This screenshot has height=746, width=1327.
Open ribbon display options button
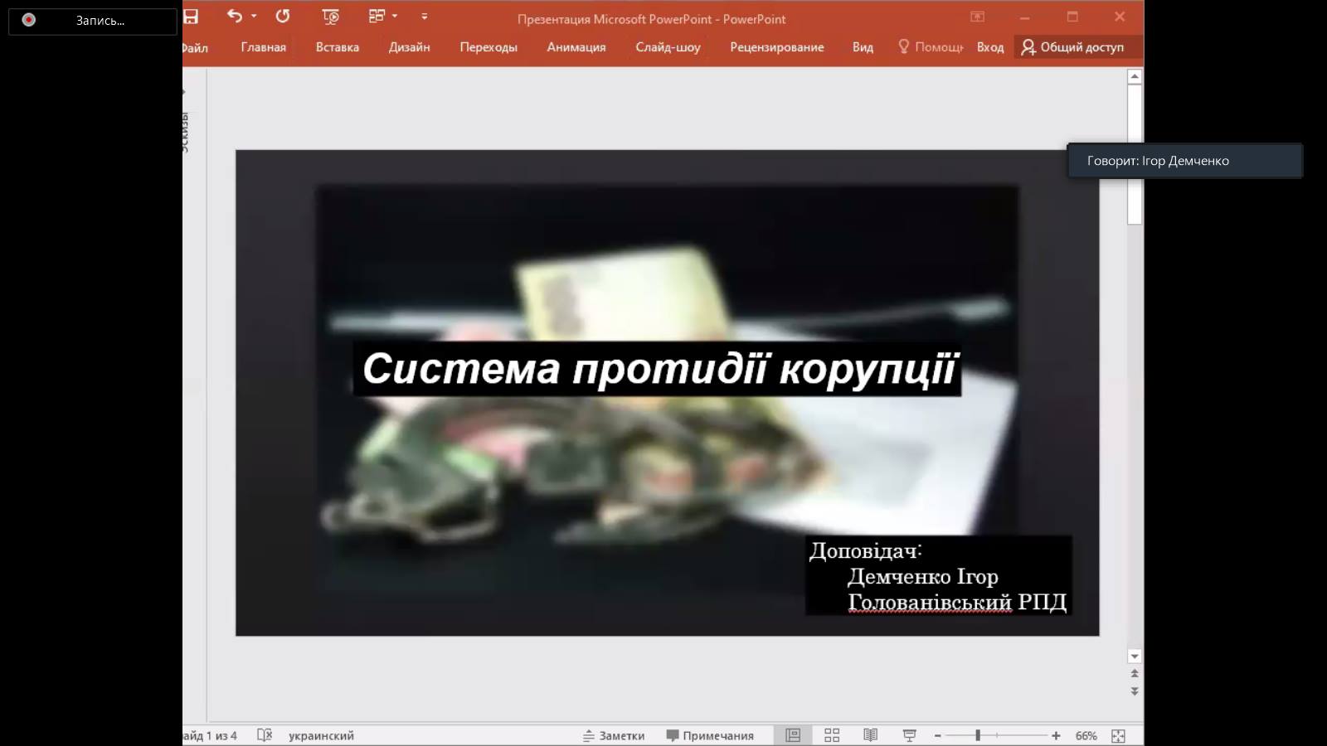tap(978, 17)
